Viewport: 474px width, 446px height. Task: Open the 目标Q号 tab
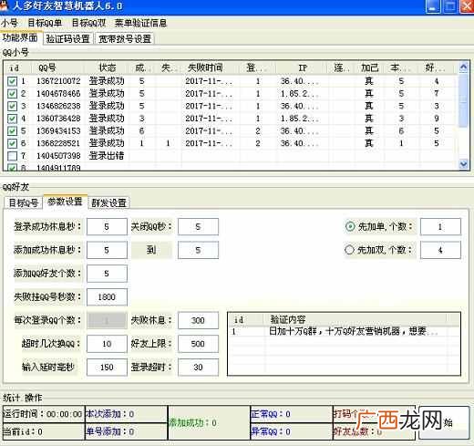[x=24, y=202]
